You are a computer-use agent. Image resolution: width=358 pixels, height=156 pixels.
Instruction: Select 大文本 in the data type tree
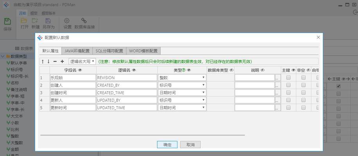pos(15,116)
